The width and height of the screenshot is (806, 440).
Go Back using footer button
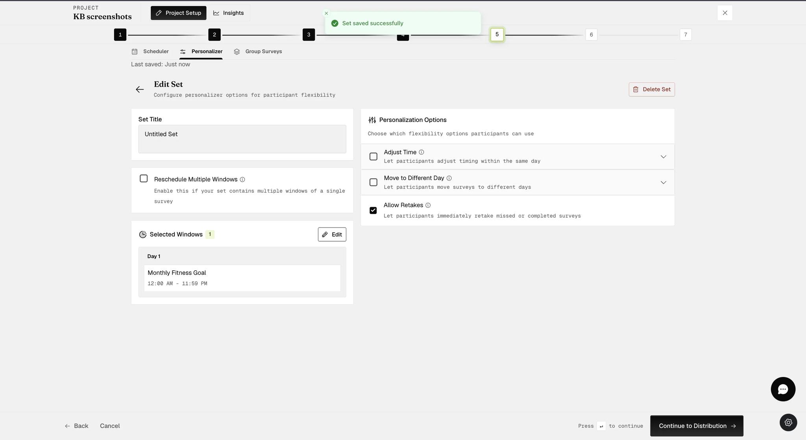click(77, 426)
